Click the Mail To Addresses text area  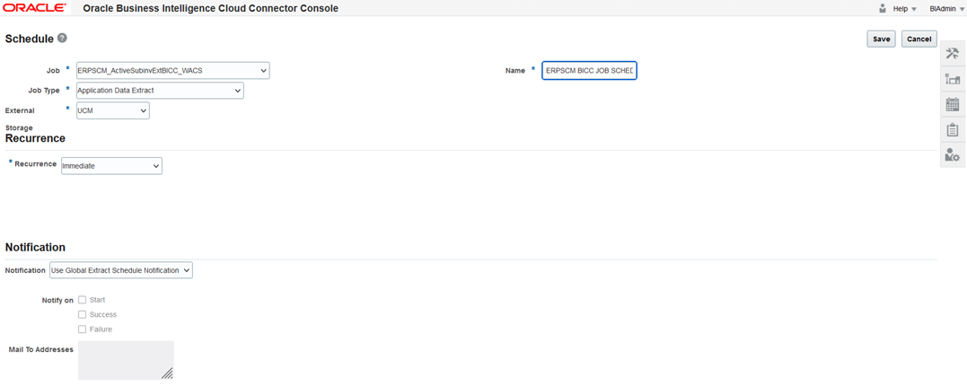[x=126, y=360]
